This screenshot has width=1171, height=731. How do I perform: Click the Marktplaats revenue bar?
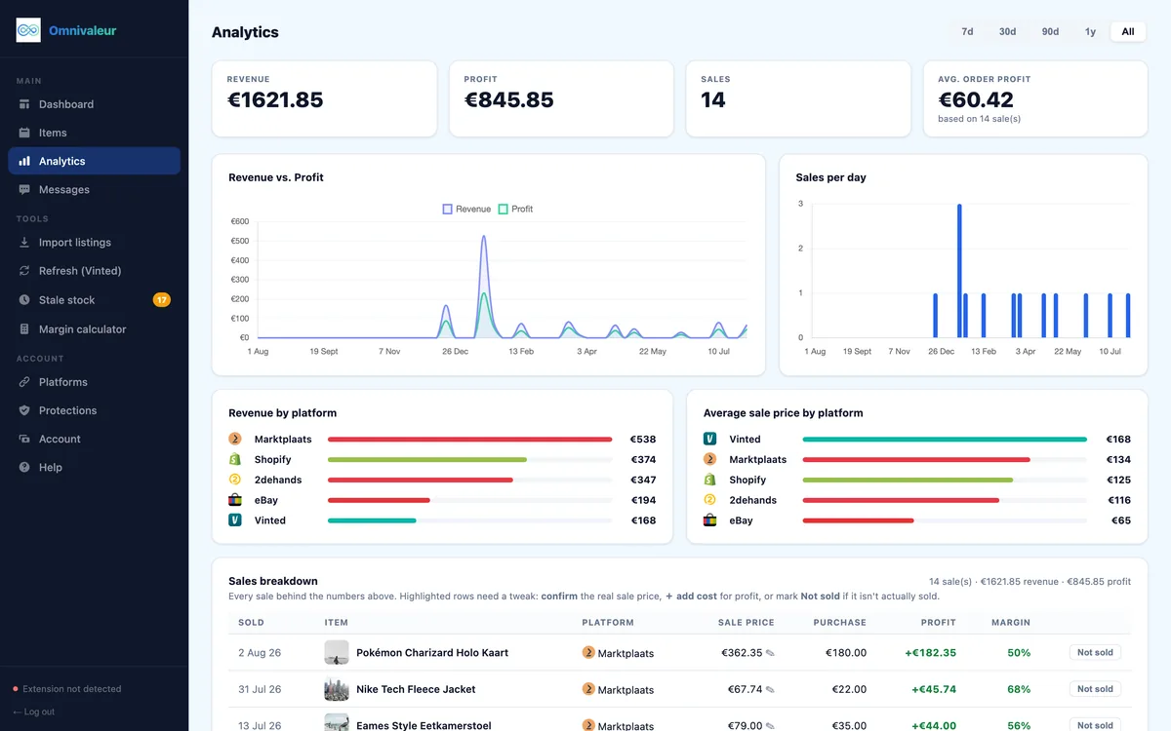click(x=469, y=440)
